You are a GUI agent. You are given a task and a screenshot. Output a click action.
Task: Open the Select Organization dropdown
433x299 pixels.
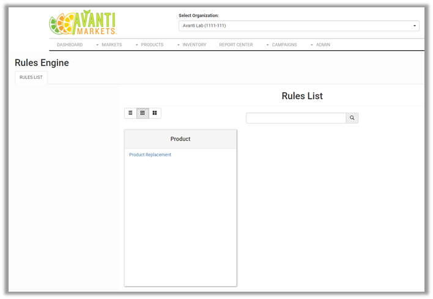[x=298, y=26]
